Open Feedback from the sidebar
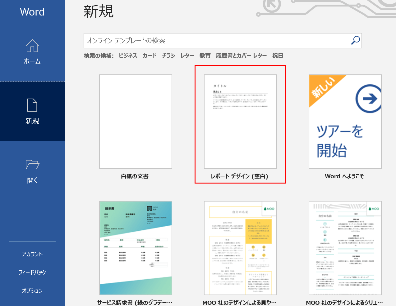Screen dimensions: 396x306 [32, 272]
